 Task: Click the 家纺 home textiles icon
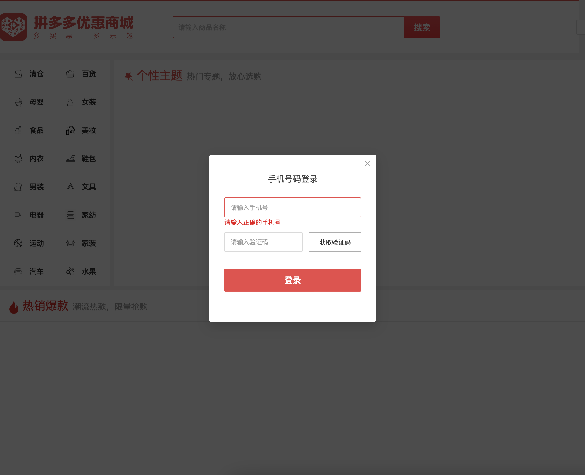pos(70,215)
